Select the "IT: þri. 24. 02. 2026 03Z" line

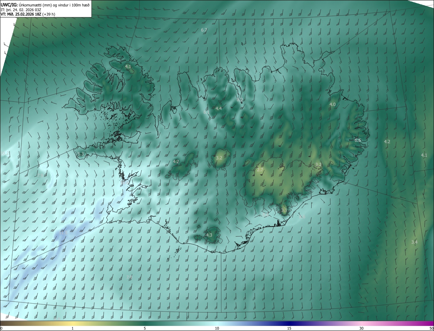pyautogui.click(x=21, y=9)
